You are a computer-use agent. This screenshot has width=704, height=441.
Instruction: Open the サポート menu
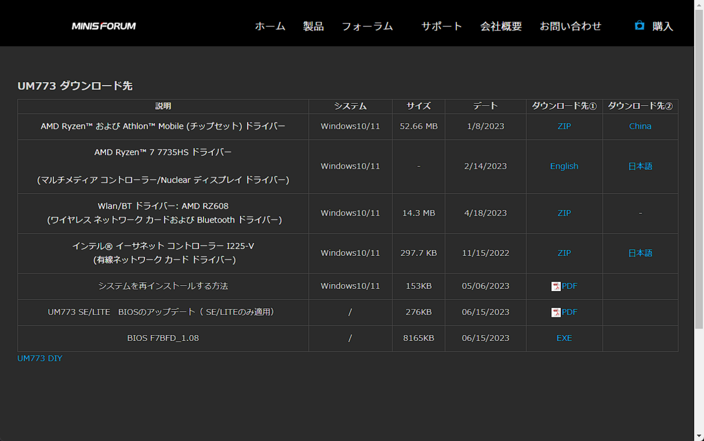pos(442,26)
